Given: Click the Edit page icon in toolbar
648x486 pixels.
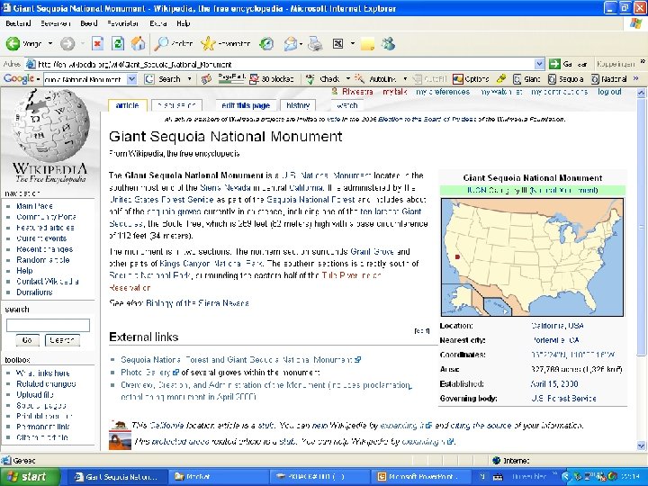Looking at the screenshot, I should 338,43.
